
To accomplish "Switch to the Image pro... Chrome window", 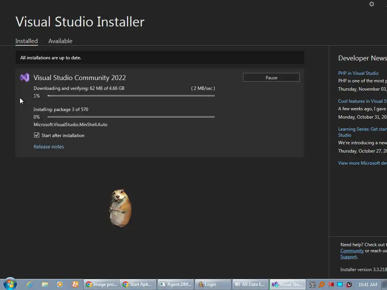I will click(x=101, y=284).
